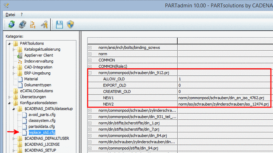This screenshot has width=273, height=153.
Task: Click the norm/din/schrauben/zylinderschrauben/din… row
Action: [136, 142]
